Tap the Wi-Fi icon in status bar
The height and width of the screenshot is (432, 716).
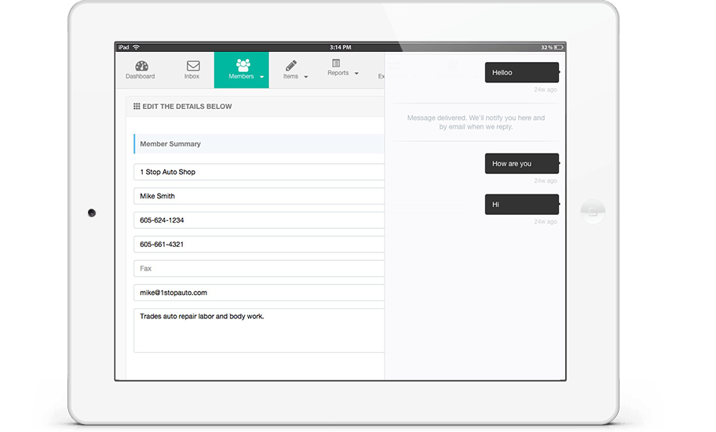pyautogui.click(x=137, y=47)
